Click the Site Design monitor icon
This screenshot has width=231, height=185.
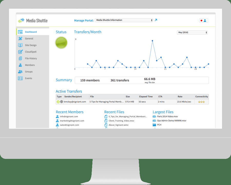[x=20, y=45]
